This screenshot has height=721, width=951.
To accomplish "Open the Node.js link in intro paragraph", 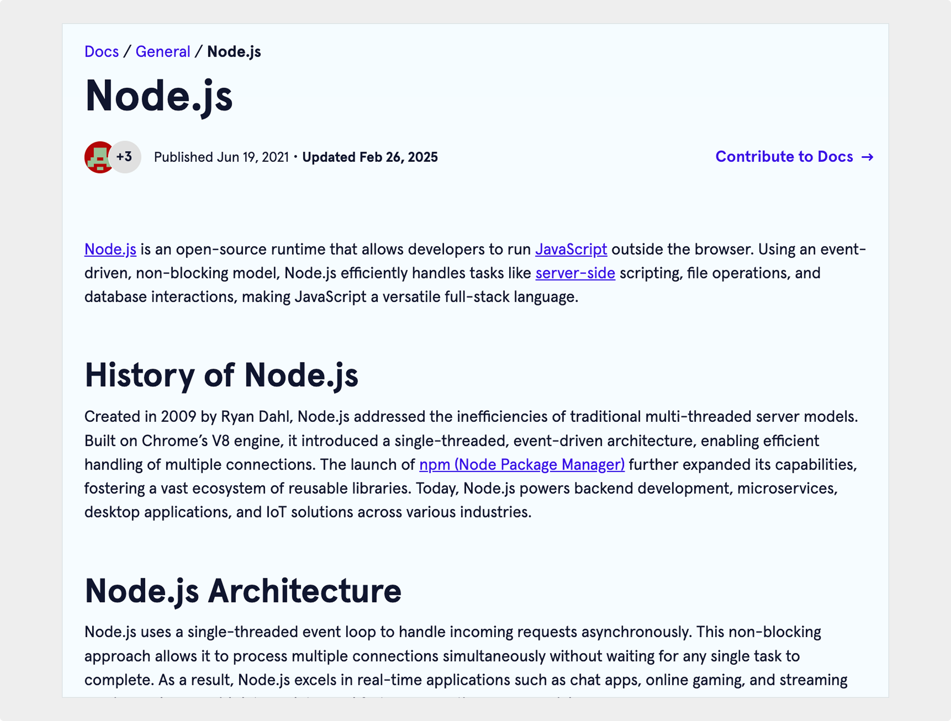I will (x=110, y=249).
